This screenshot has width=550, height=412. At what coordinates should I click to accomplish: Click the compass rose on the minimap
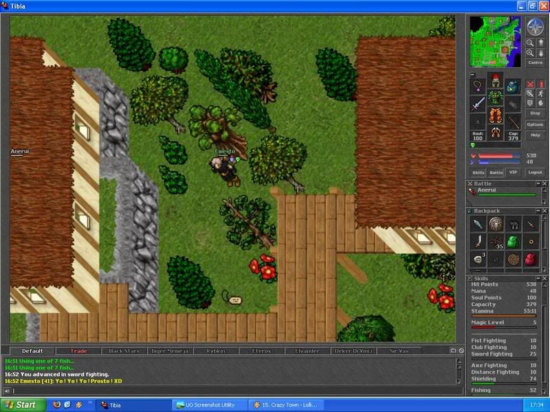point(536,27)
